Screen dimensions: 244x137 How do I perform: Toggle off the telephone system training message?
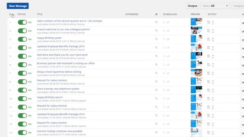coord(22,90)
